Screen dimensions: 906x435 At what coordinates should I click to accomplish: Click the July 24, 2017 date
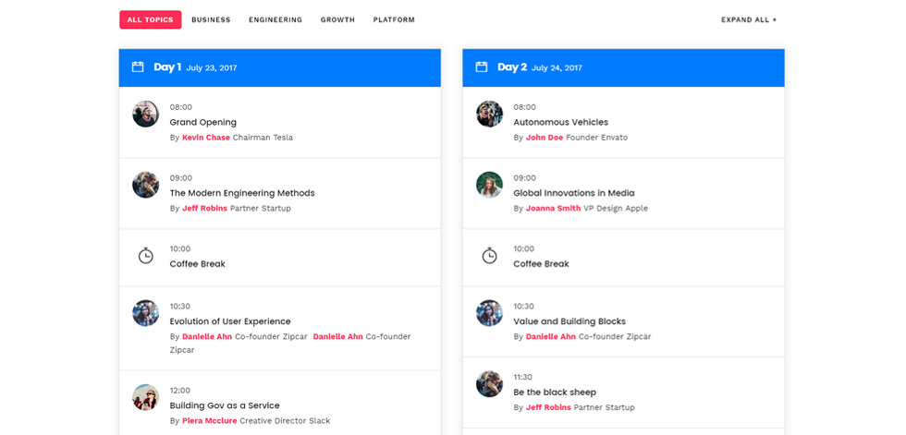[557, 68]
